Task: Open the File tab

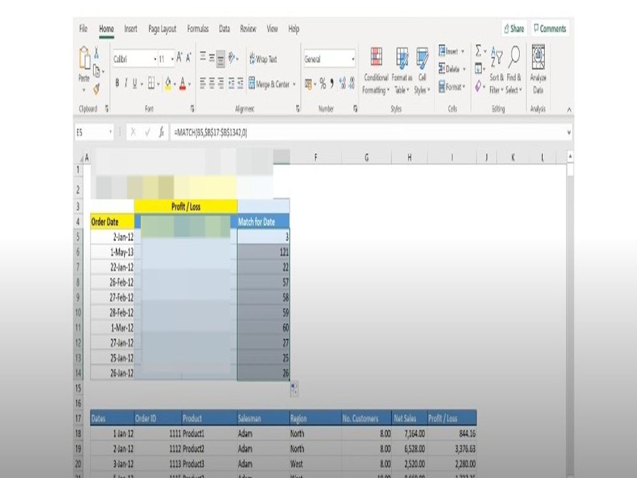Action: pos(83,29)
